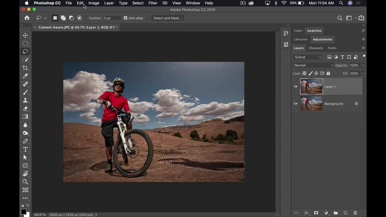Image resolution: width=386 pixels, height=217 pixels.
Task: Click the Feather input field
Action: pyautogui.click(x=112, y=18)
